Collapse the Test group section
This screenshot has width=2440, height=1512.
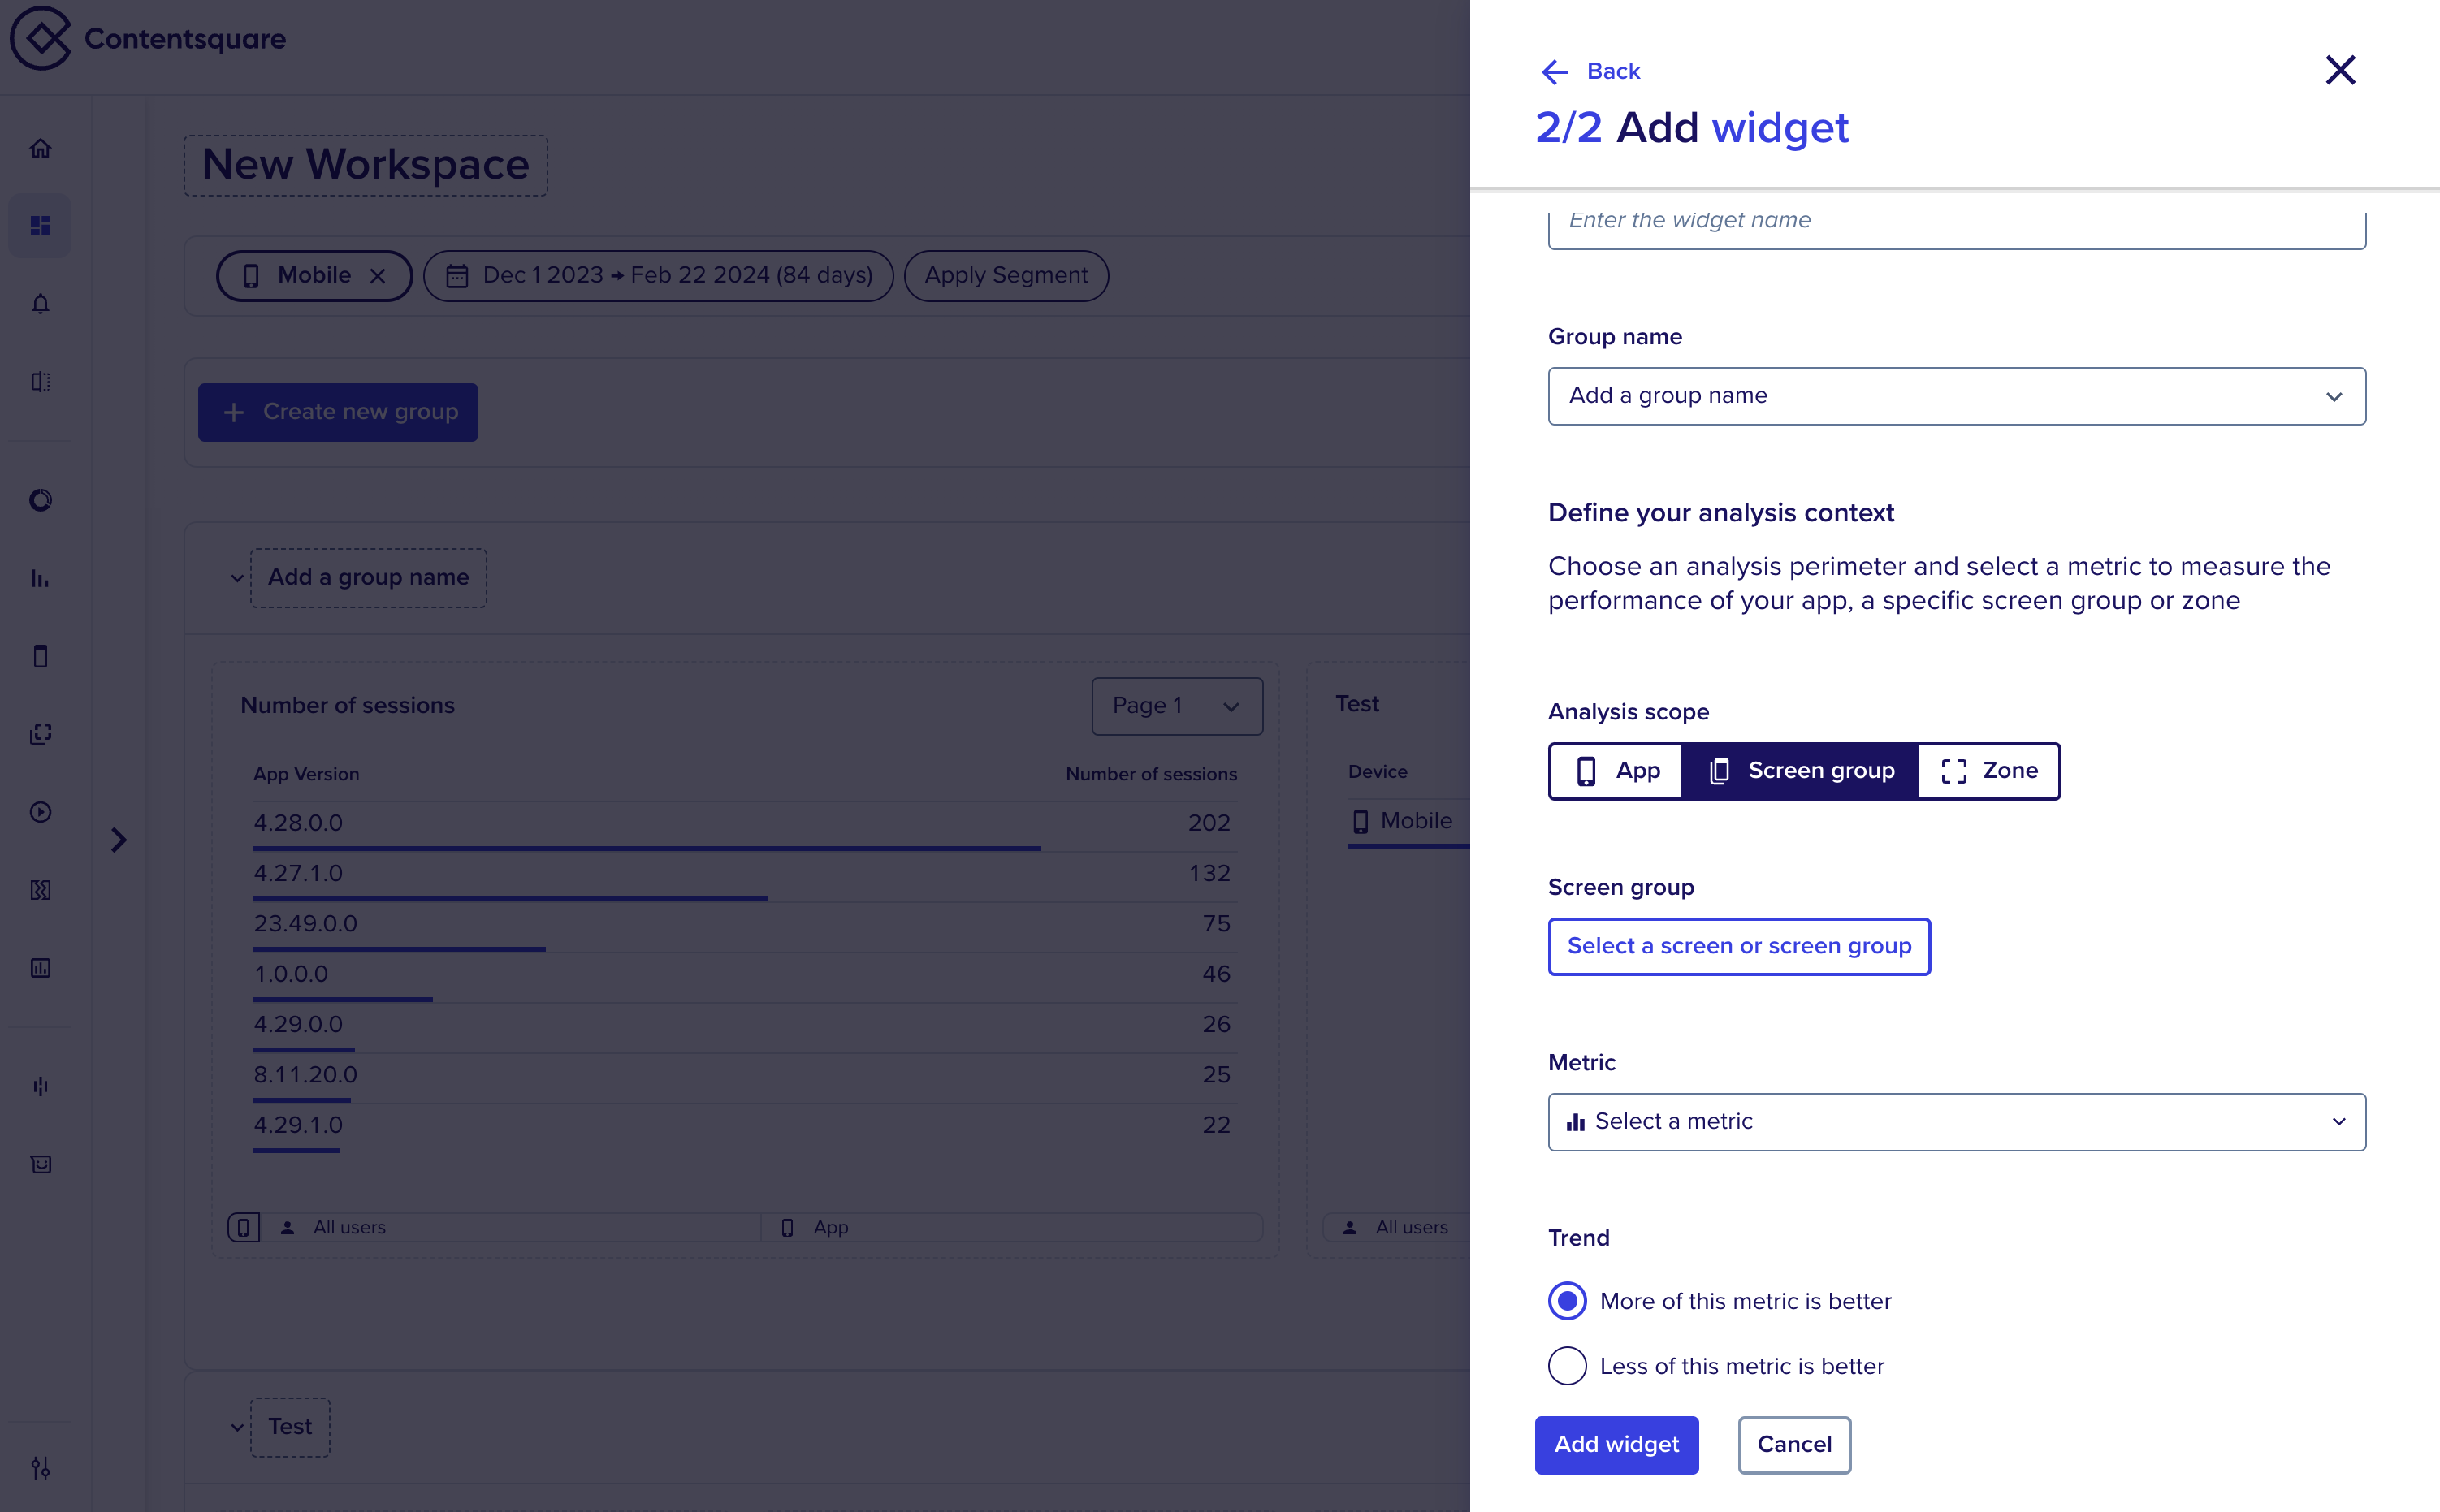(x=237, y=1427)
